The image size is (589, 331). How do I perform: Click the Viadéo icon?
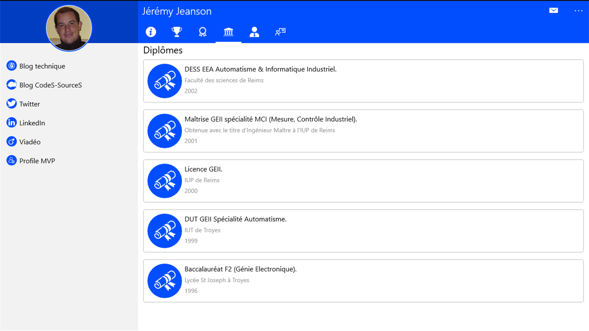[11, 142]
